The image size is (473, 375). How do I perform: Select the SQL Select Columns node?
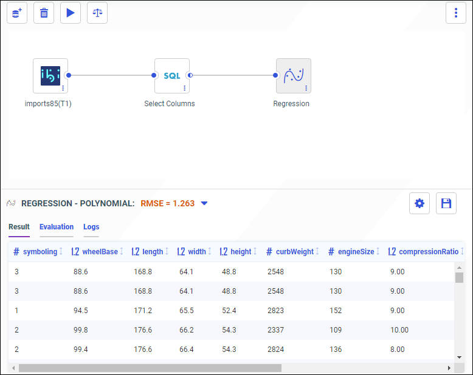point(171,75)
